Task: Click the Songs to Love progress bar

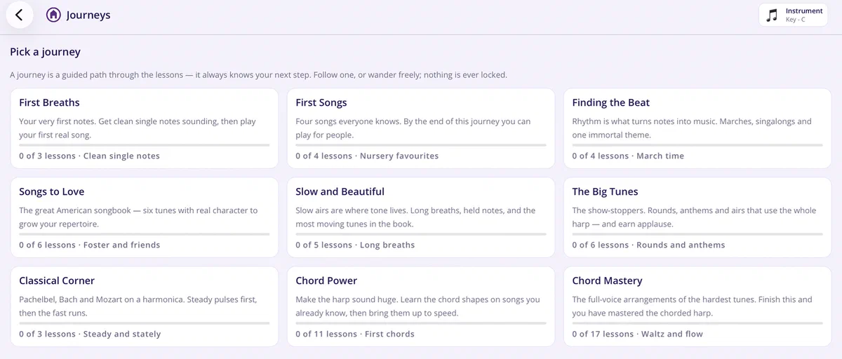Action: (145, 234)
